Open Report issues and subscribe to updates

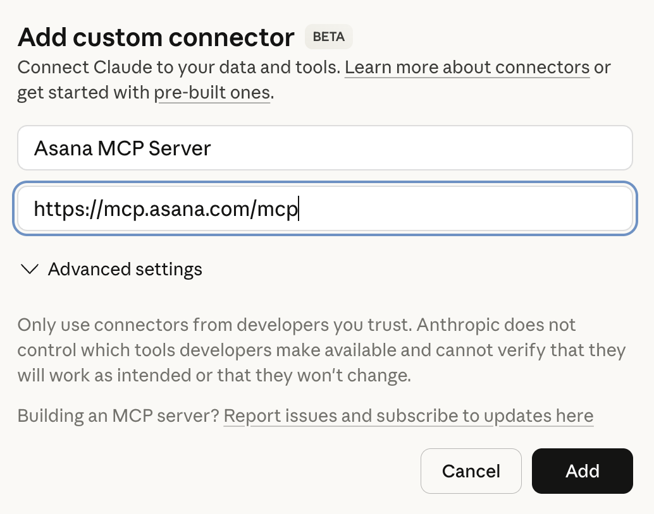[x=409, y=415]
